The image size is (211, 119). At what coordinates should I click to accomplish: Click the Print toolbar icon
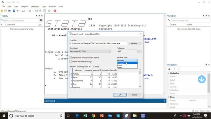(x=9, y=11)
